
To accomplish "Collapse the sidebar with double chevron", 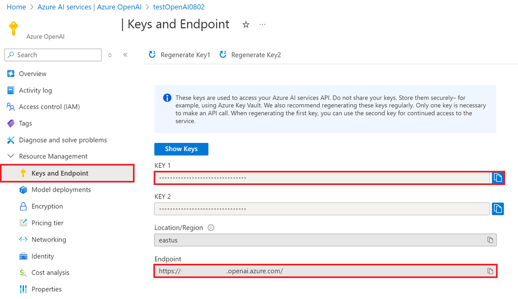I will click(x=125, y=55).
